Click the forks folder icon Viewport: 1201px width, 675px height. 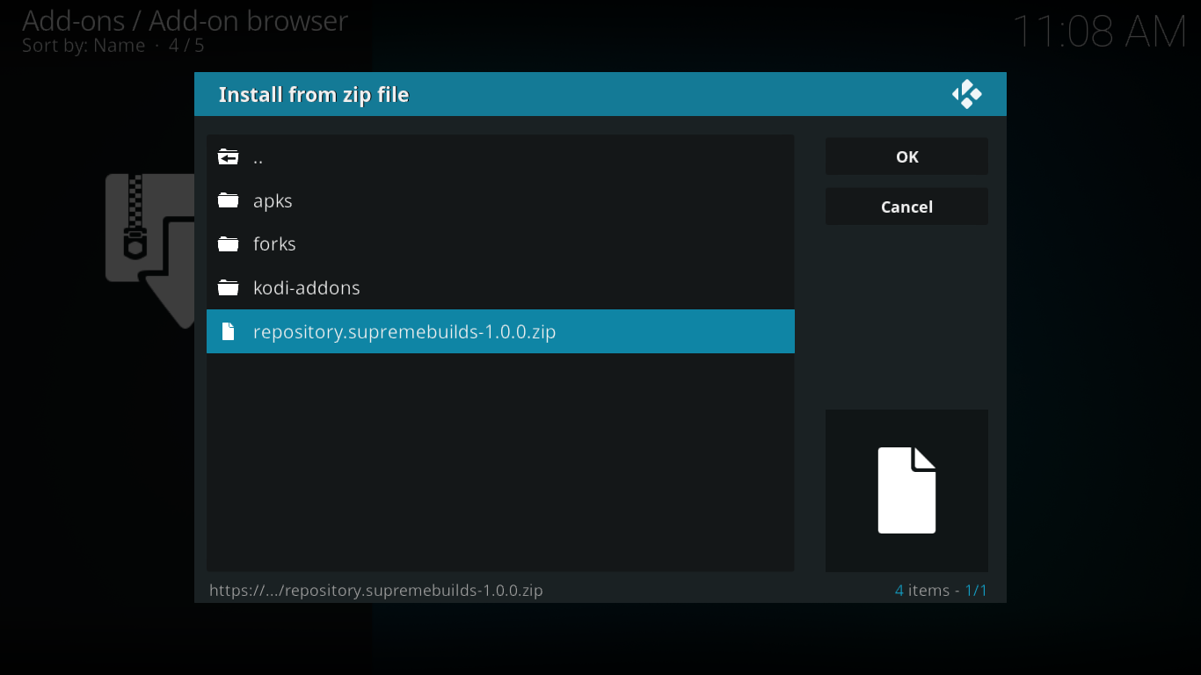[229, 243]
